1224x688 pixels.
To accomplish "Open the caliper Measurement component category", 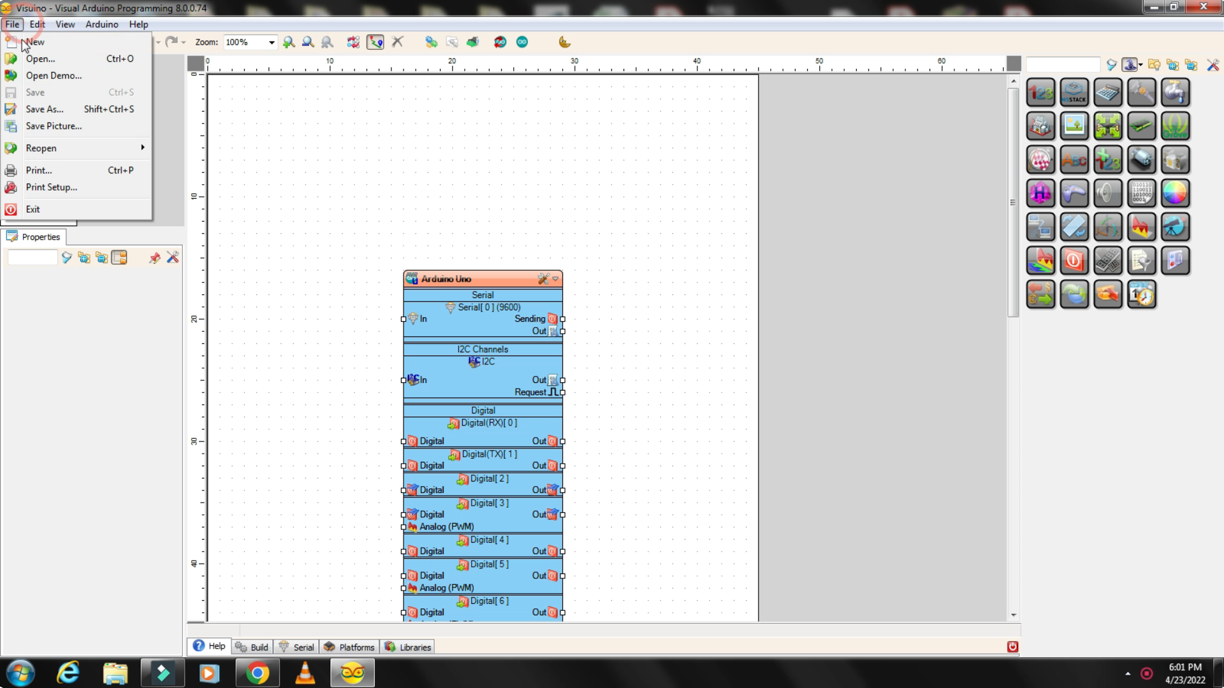I will (1142, 92).
